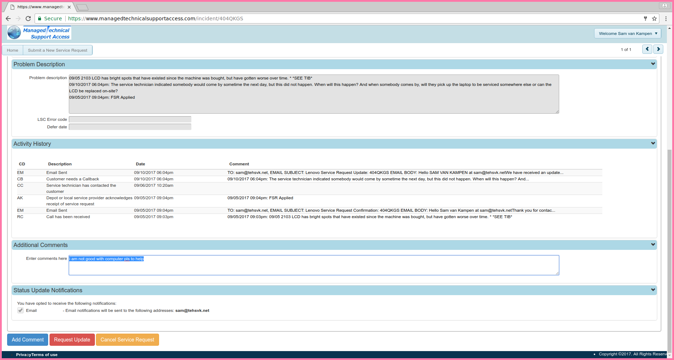Go to the previous record arrow

tap(647, 49)
